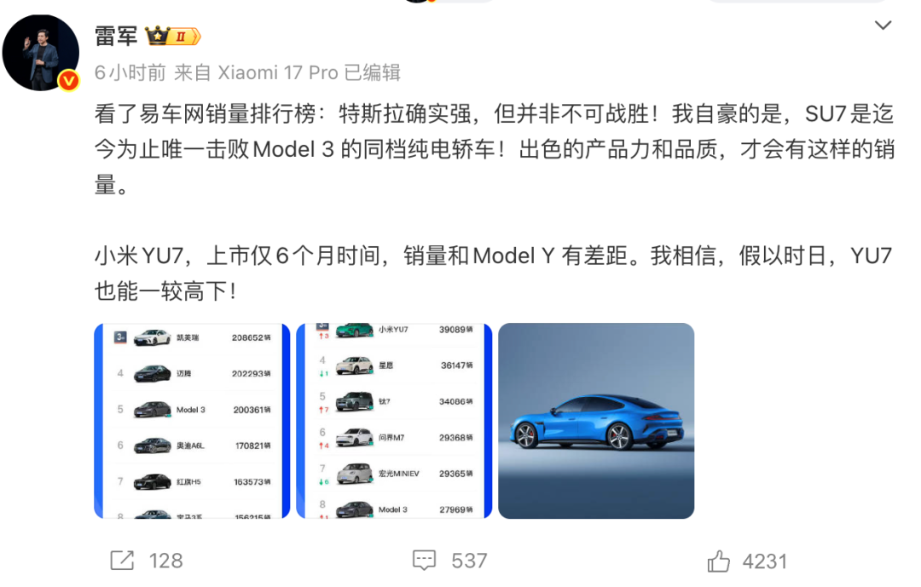Screen dimensions: 921x587
Task: Click the comment count 537
Action: (469, 561)
